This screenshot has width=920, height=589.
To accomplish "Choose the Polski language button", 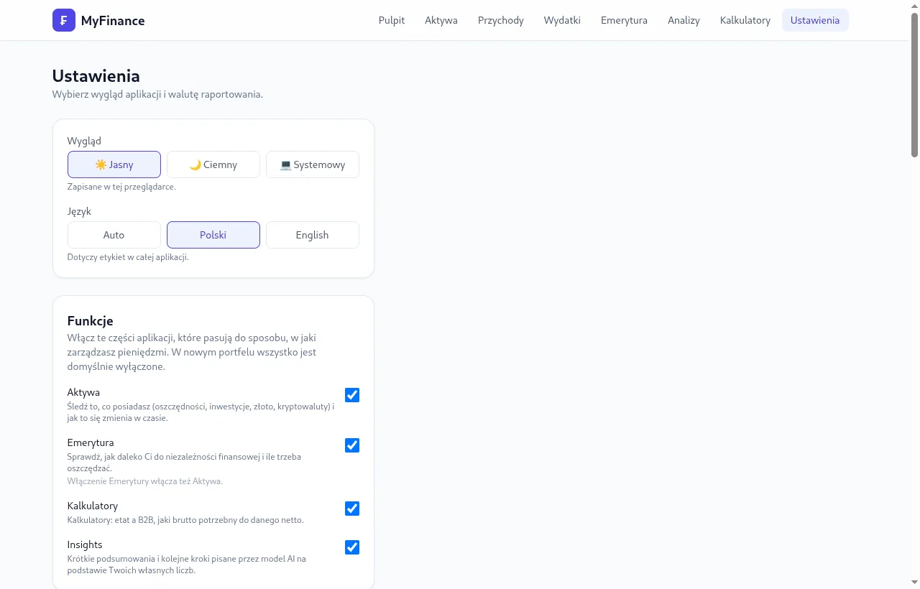I will (213, 235).
